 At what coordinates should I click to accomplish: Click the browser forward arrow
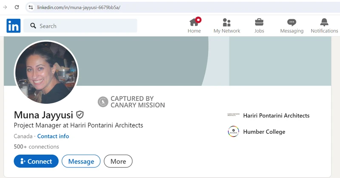pos(5,7)
